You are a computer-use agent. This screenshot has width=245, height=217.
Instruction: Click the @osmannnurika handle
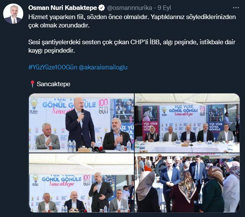(x=130, y=8)
